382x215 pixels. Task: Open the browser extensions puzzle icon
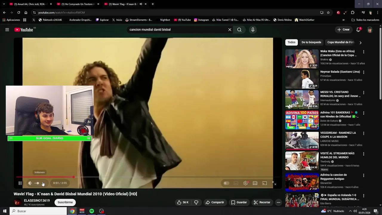pyautogui.click(x=352, y=13)
